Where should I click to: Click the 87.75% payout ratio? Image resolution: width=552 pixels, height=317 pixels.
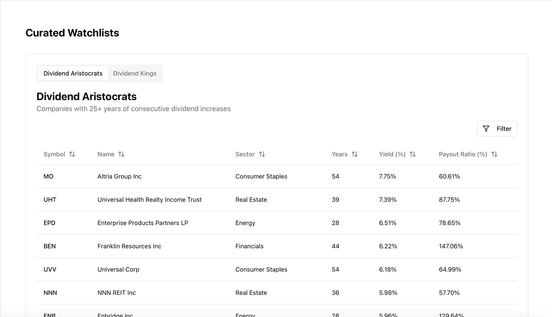point(449,200)
